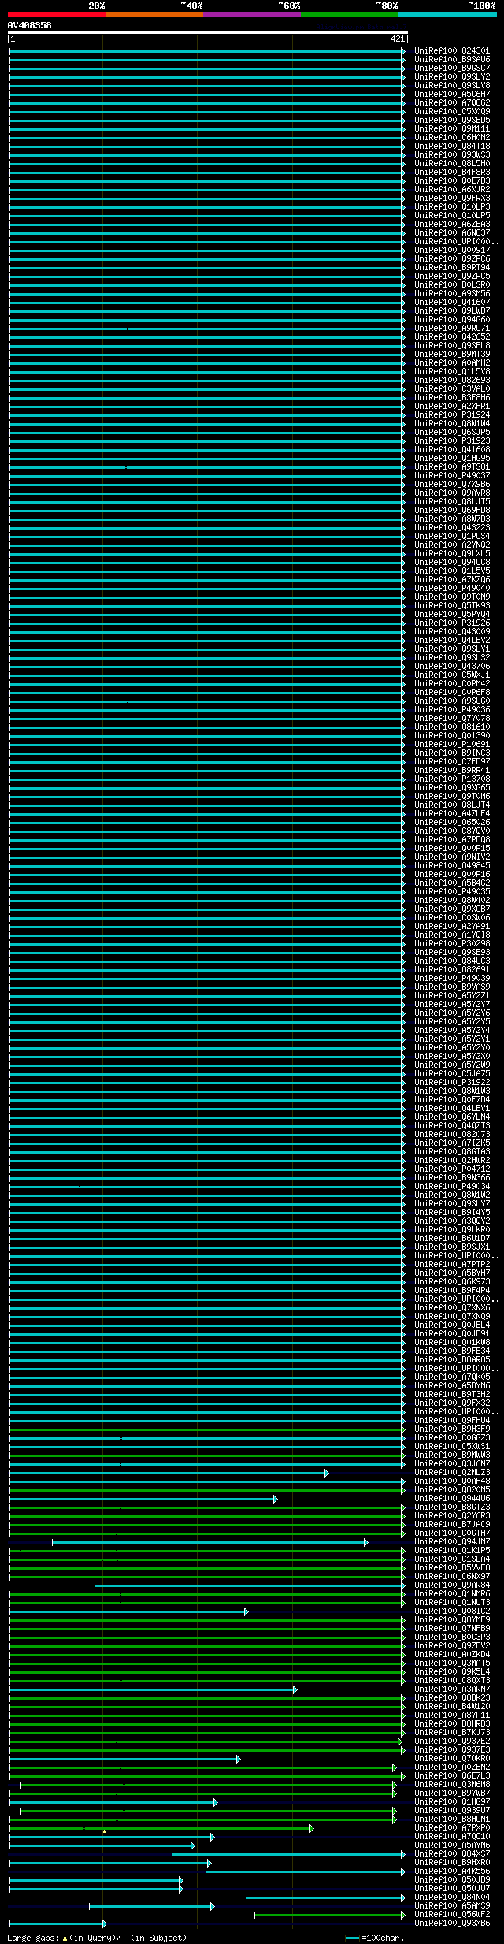The image size is (504, 1944).
Task: Click the green ~80% identity legend segment
Action: point(350,14)
